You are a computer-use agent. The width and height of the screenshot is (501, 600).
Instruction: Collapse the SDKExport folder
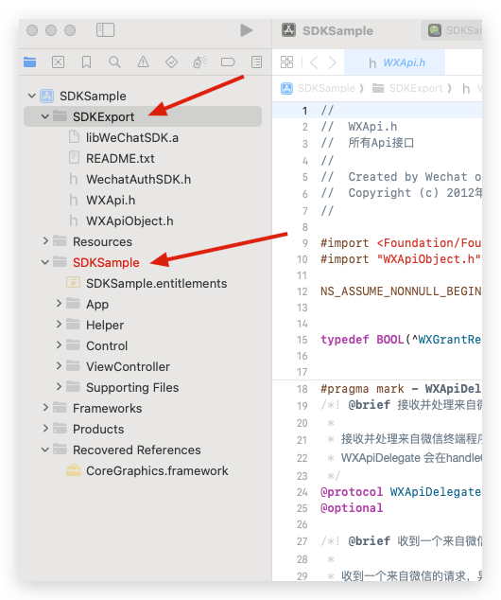click(x=45, y=116)
